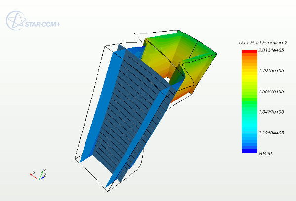
Task: Click the green band of the legend
Action: (x=250, y=100)
